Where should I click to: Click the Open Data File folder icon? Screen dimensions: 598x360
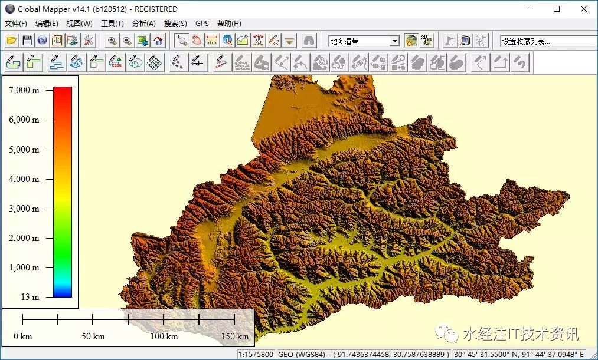click(x=11, y=41)
